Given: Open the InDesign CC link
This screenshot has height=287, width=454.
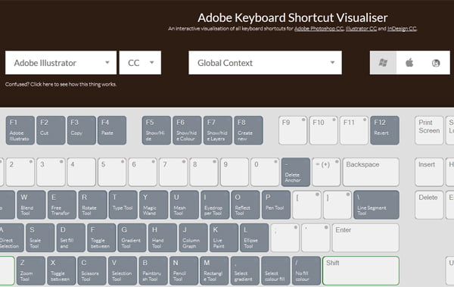Looking at the screenshot, I should click(x=402, y=29).
